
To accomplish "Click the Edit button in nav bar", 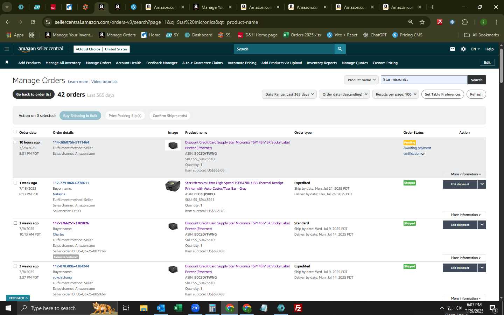I will point(487,62).
